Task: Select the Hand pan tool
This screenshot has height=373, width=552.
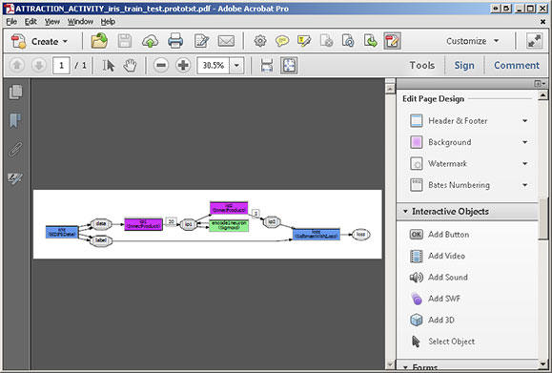Action: [x=130, y=66]
